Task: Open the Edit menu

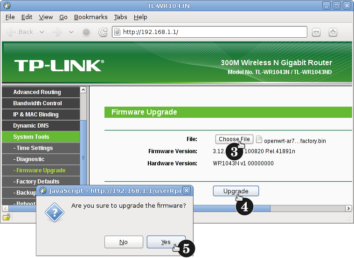Action: pyautogui.click(x=27, y=17)
